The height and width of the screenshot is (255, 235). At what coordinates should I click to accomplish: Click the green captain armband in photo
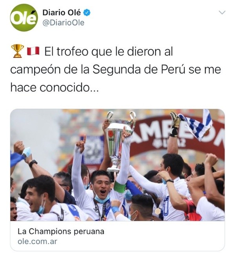coord(120,187)
